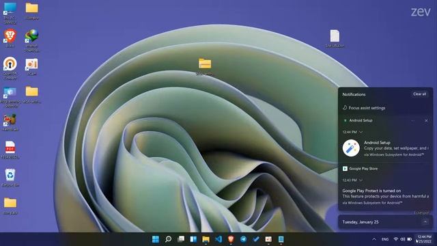Expand the 12:43 PM Play Store notification
Image resolution: width=437 pixels, height=246 pixels.
point(361,180)
